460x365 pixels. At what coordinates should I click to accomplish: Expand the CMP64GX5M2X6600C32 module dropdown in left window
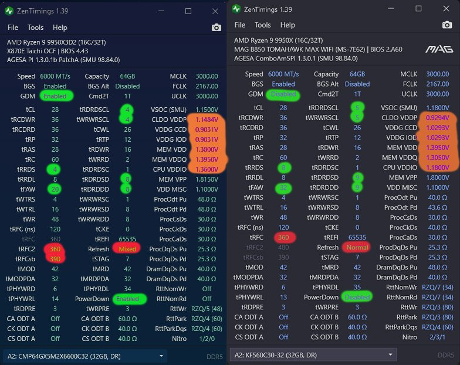(x=84, y=356)
